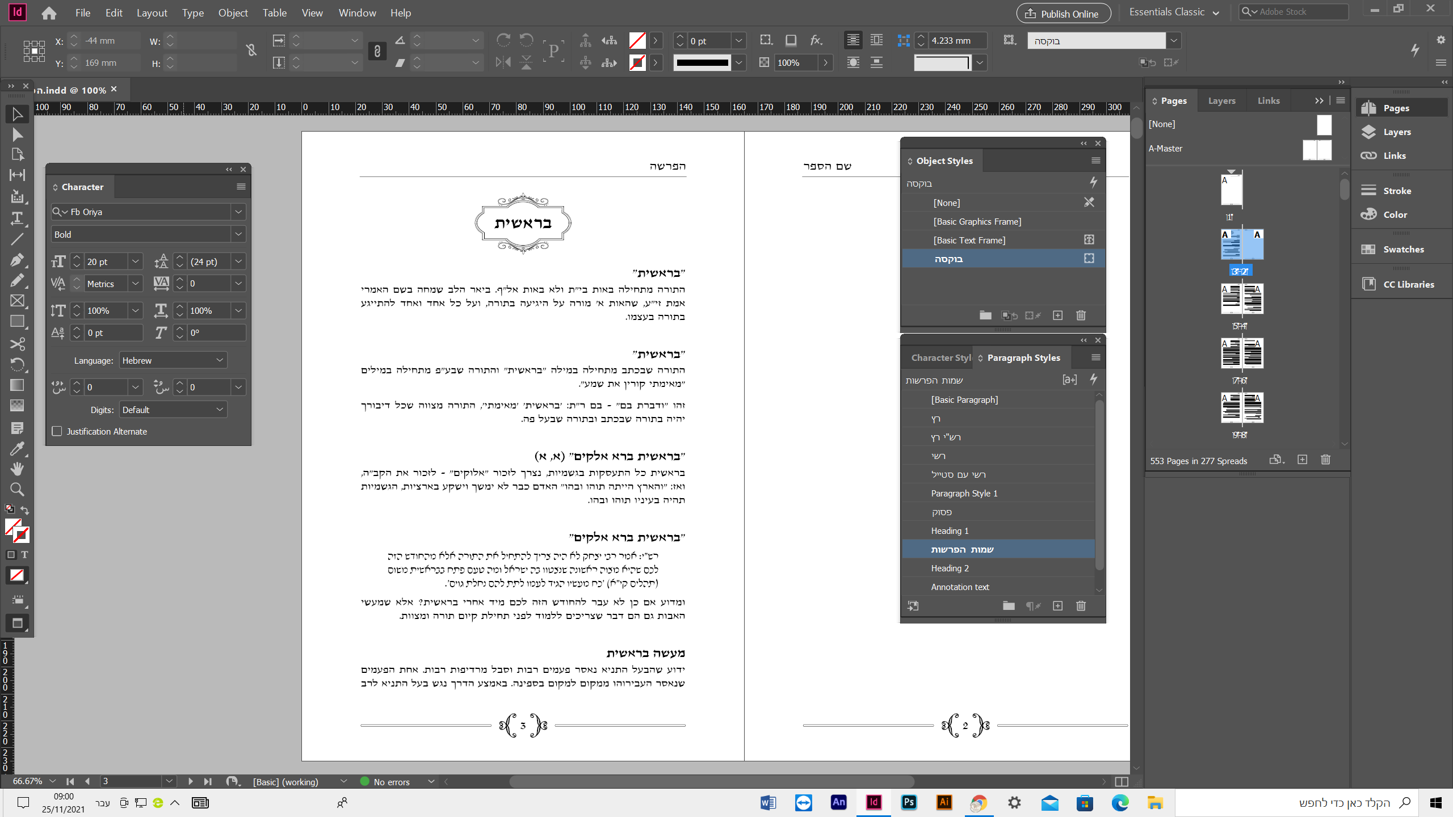Select the Hand tool
The height and width of the screenshot is (817, 1453).
(17, 469)
